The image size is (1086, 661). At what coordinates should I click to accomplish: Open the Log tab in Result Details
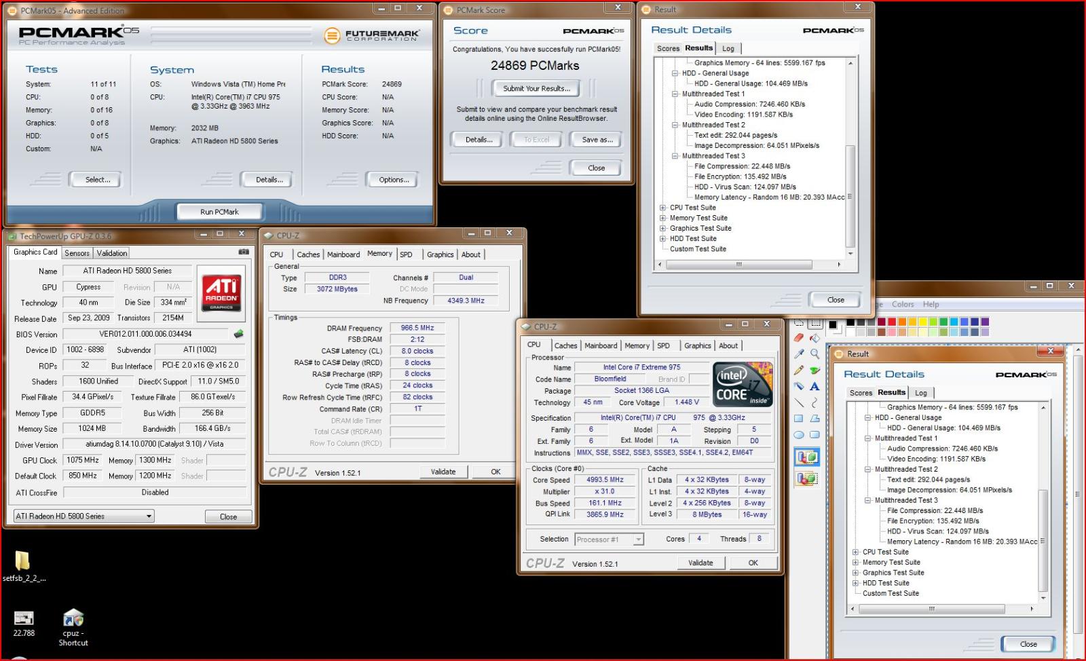click(x=728, y=48)
